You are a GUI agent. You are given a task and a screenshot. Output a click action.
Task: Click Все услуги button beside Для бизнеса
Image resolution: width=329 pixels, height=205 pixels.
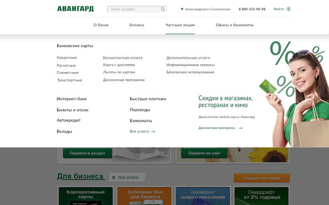pos(127,177)
